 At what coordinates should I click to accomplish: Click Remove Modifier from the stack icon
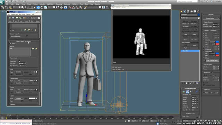194,83
